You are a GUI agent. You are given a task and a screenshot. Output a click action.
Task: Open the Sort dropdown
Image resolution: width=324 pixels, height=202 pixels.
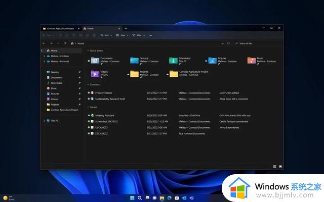(106, 35)
